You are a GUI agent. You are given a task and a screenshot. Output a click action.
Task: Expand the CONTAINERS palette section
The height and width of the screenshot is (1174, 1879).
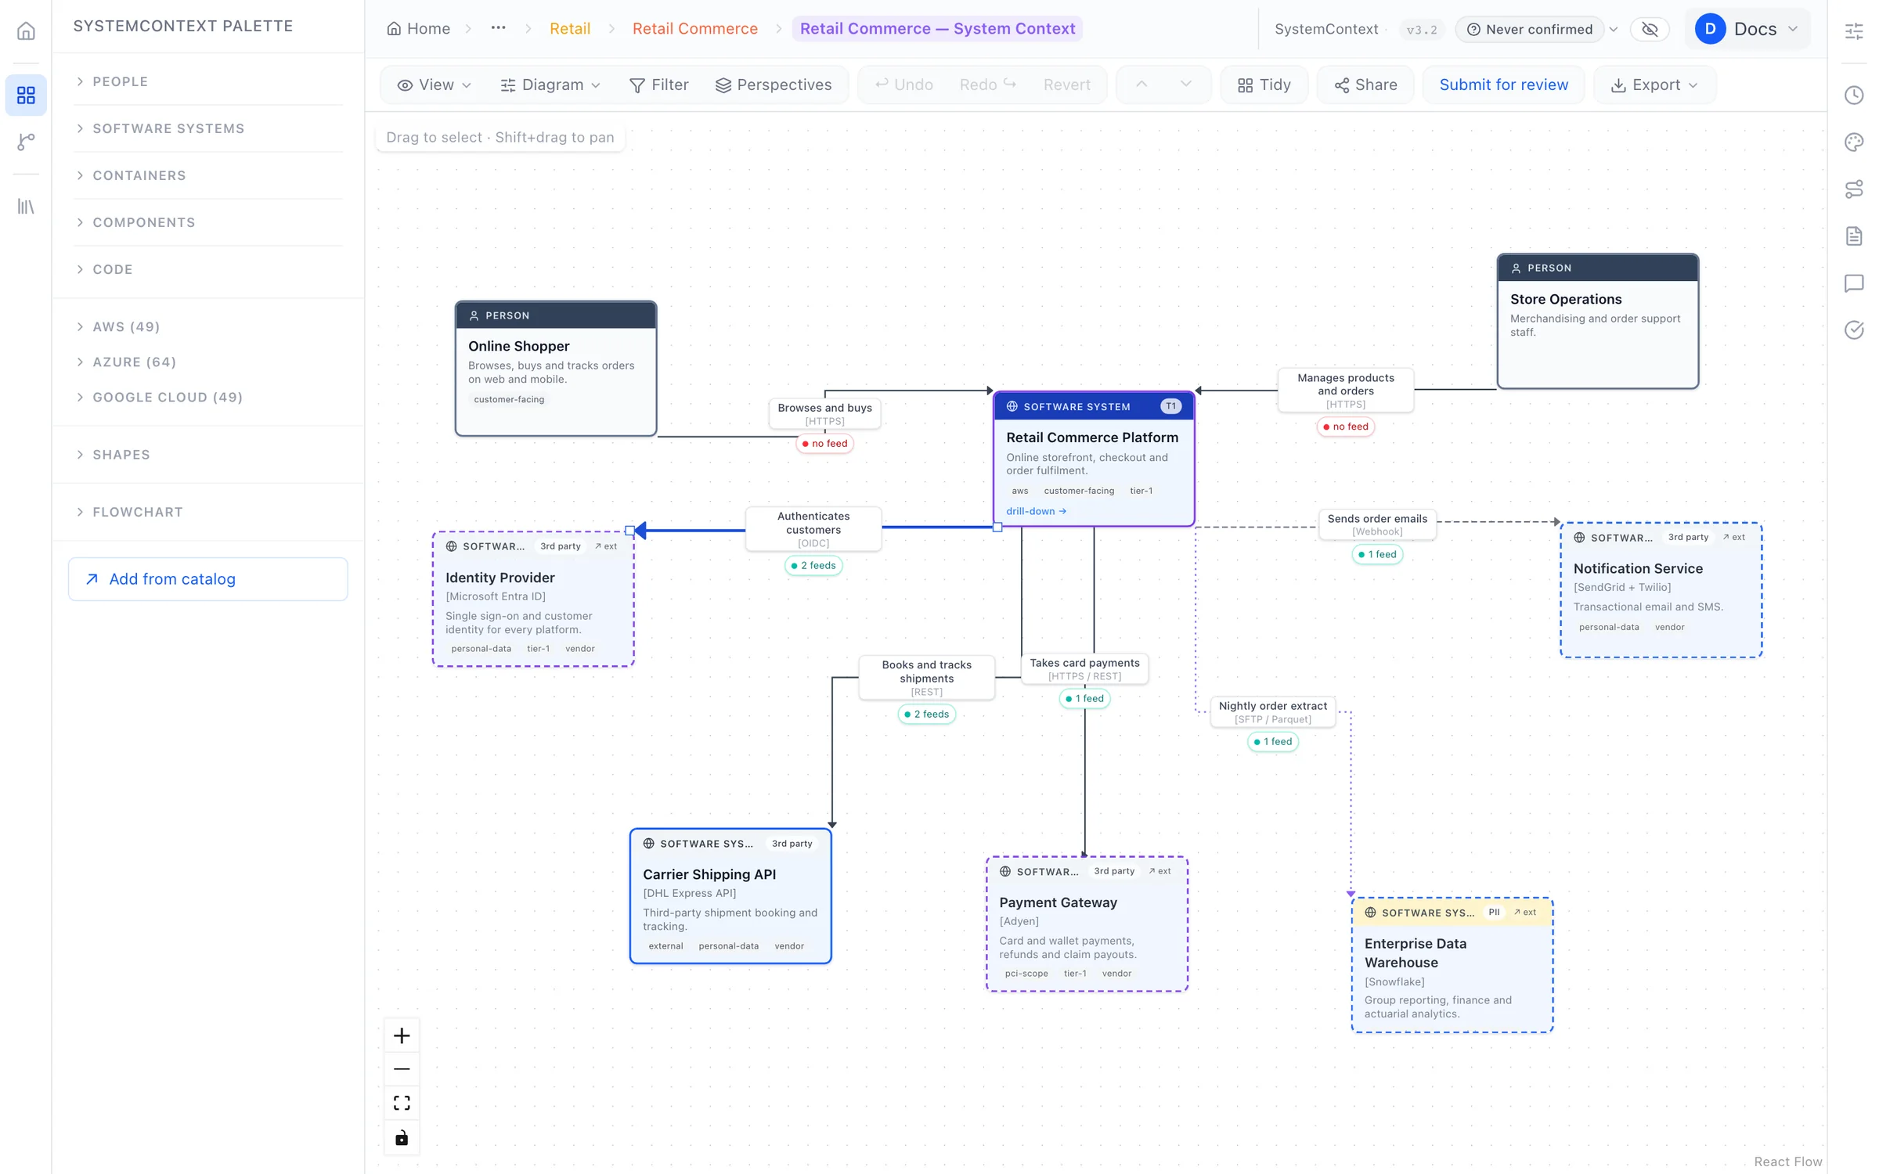[210, 175]
